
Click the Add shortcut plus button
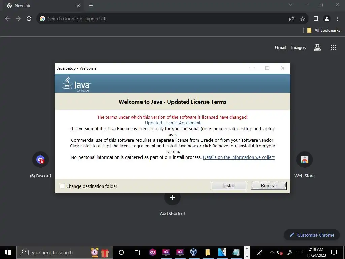point(172,197)
